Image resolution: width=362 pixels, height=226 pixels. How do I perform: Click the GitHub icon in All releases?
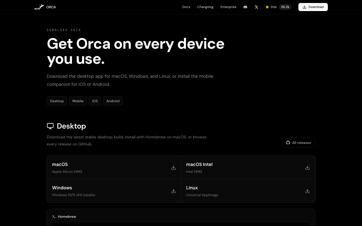[288, 143]
